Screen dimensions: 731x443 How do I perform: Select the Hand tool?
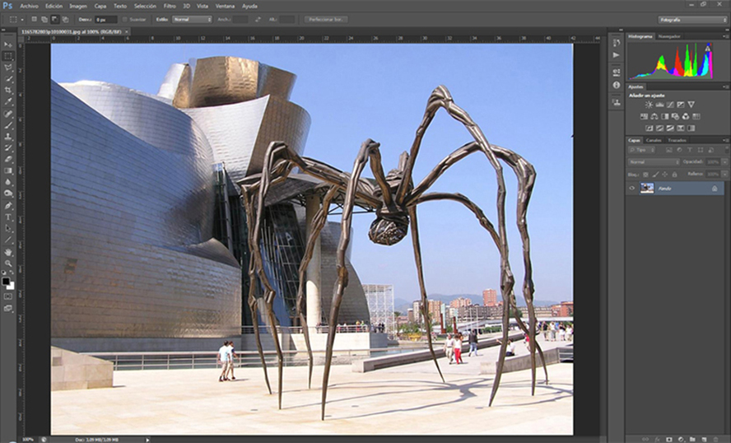8,252
